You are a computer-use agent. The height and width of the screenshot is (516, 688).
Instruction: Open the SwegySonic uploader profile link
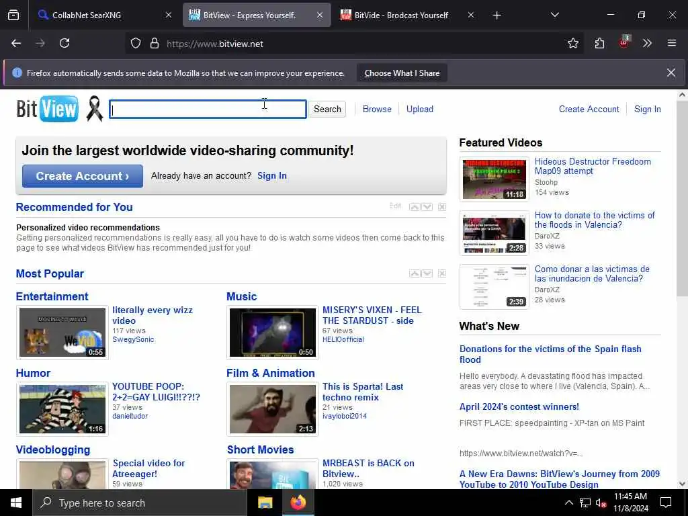(x=133, y=339)
